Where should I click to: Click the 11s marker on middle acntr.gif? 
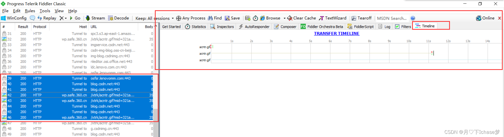432,53
